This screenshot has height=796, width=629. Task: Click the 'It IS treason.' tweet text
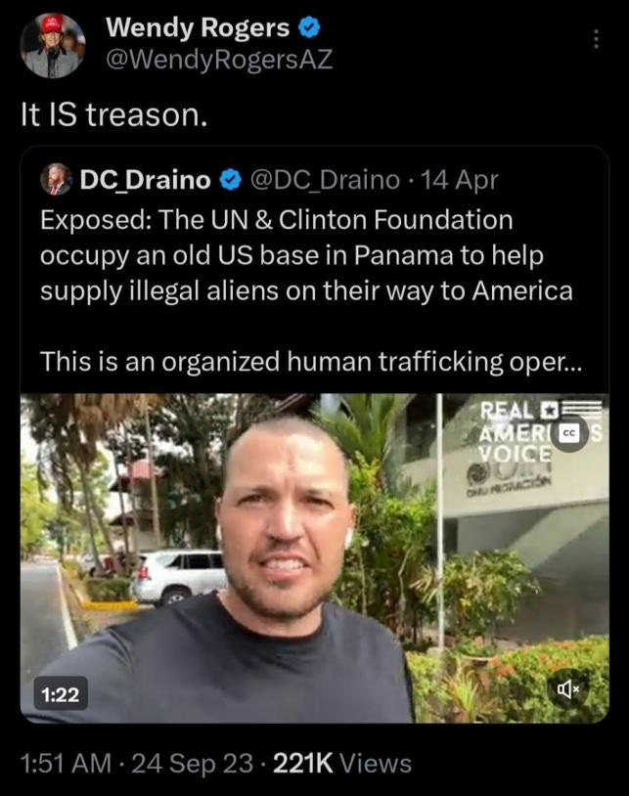pos(114,114)
